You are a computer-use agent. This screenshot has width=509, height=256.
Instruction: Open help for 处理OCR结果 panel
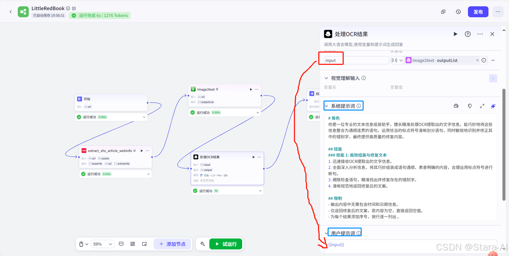click(x=468, y=34)
